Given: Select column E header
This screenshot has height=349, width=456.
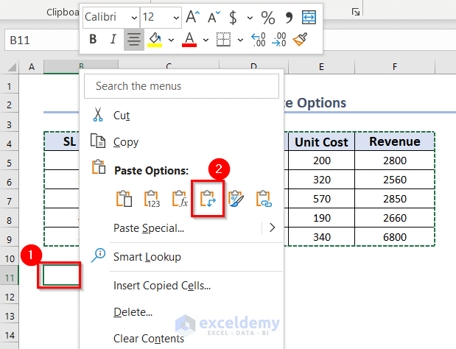Looking at the screenshot, I should 321,67.
